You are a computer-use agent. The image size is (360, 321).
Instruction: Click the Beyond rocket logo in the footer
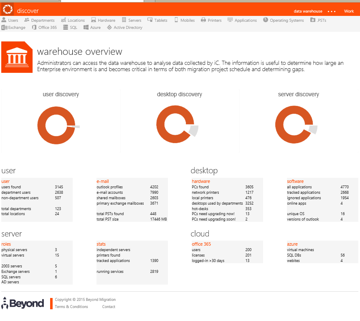click(23, 303)
